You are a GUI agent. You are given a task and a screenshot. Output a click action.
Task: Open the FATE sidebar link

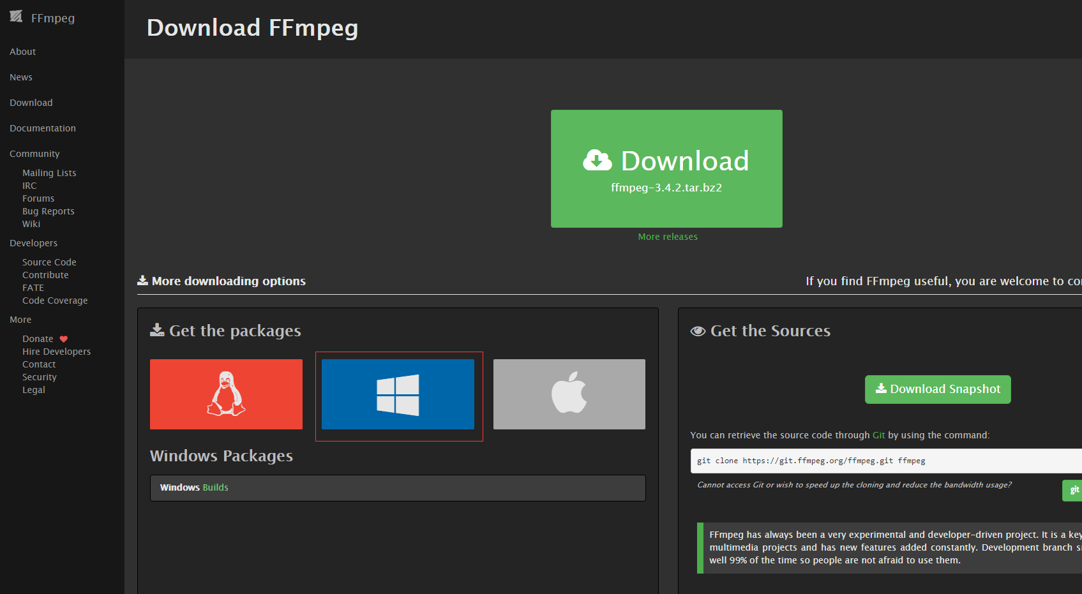pos(33,288)
